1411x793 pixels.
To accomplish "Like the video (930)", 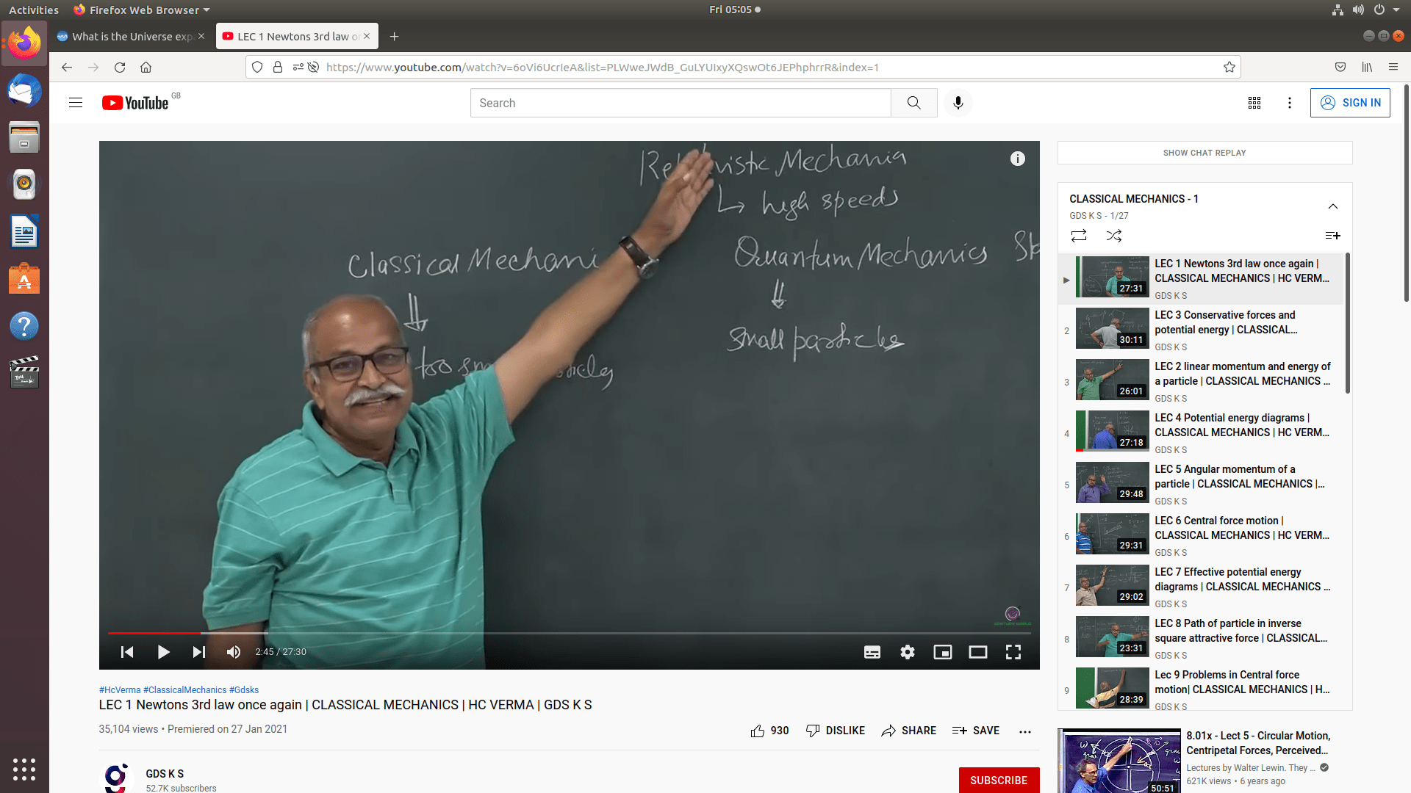I will [769, 731].
